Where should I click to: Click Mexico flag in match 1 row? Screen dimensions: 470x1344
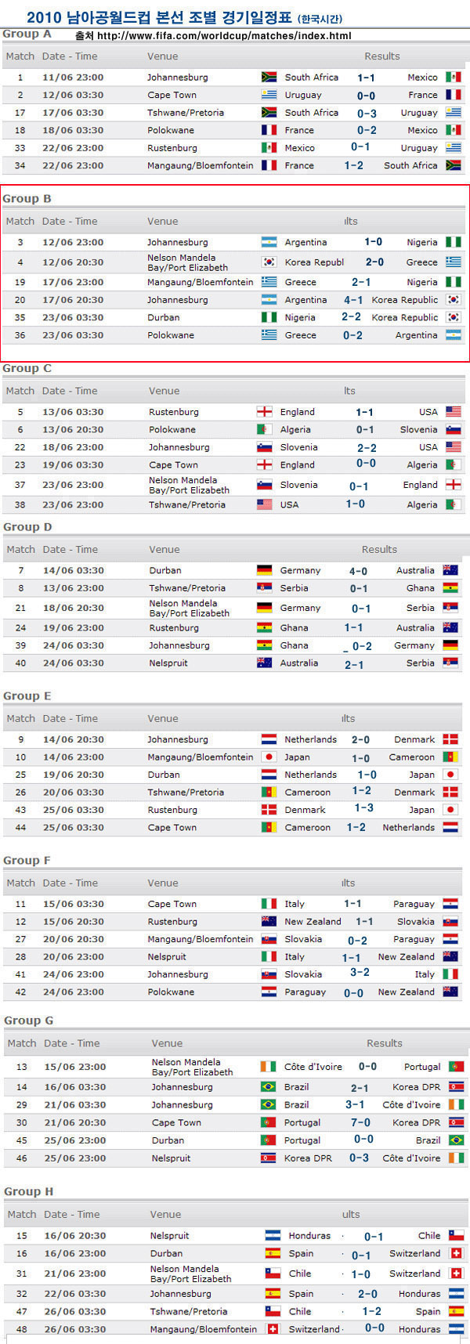coord(453,78)
